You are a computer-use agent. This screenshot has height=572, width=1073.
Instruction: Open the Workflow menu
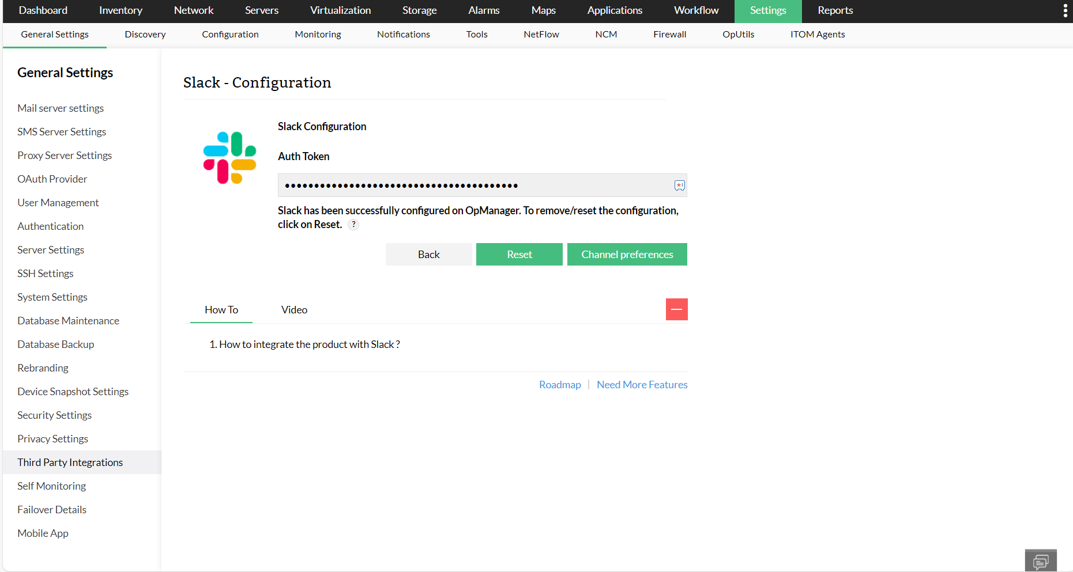[696, 10]
